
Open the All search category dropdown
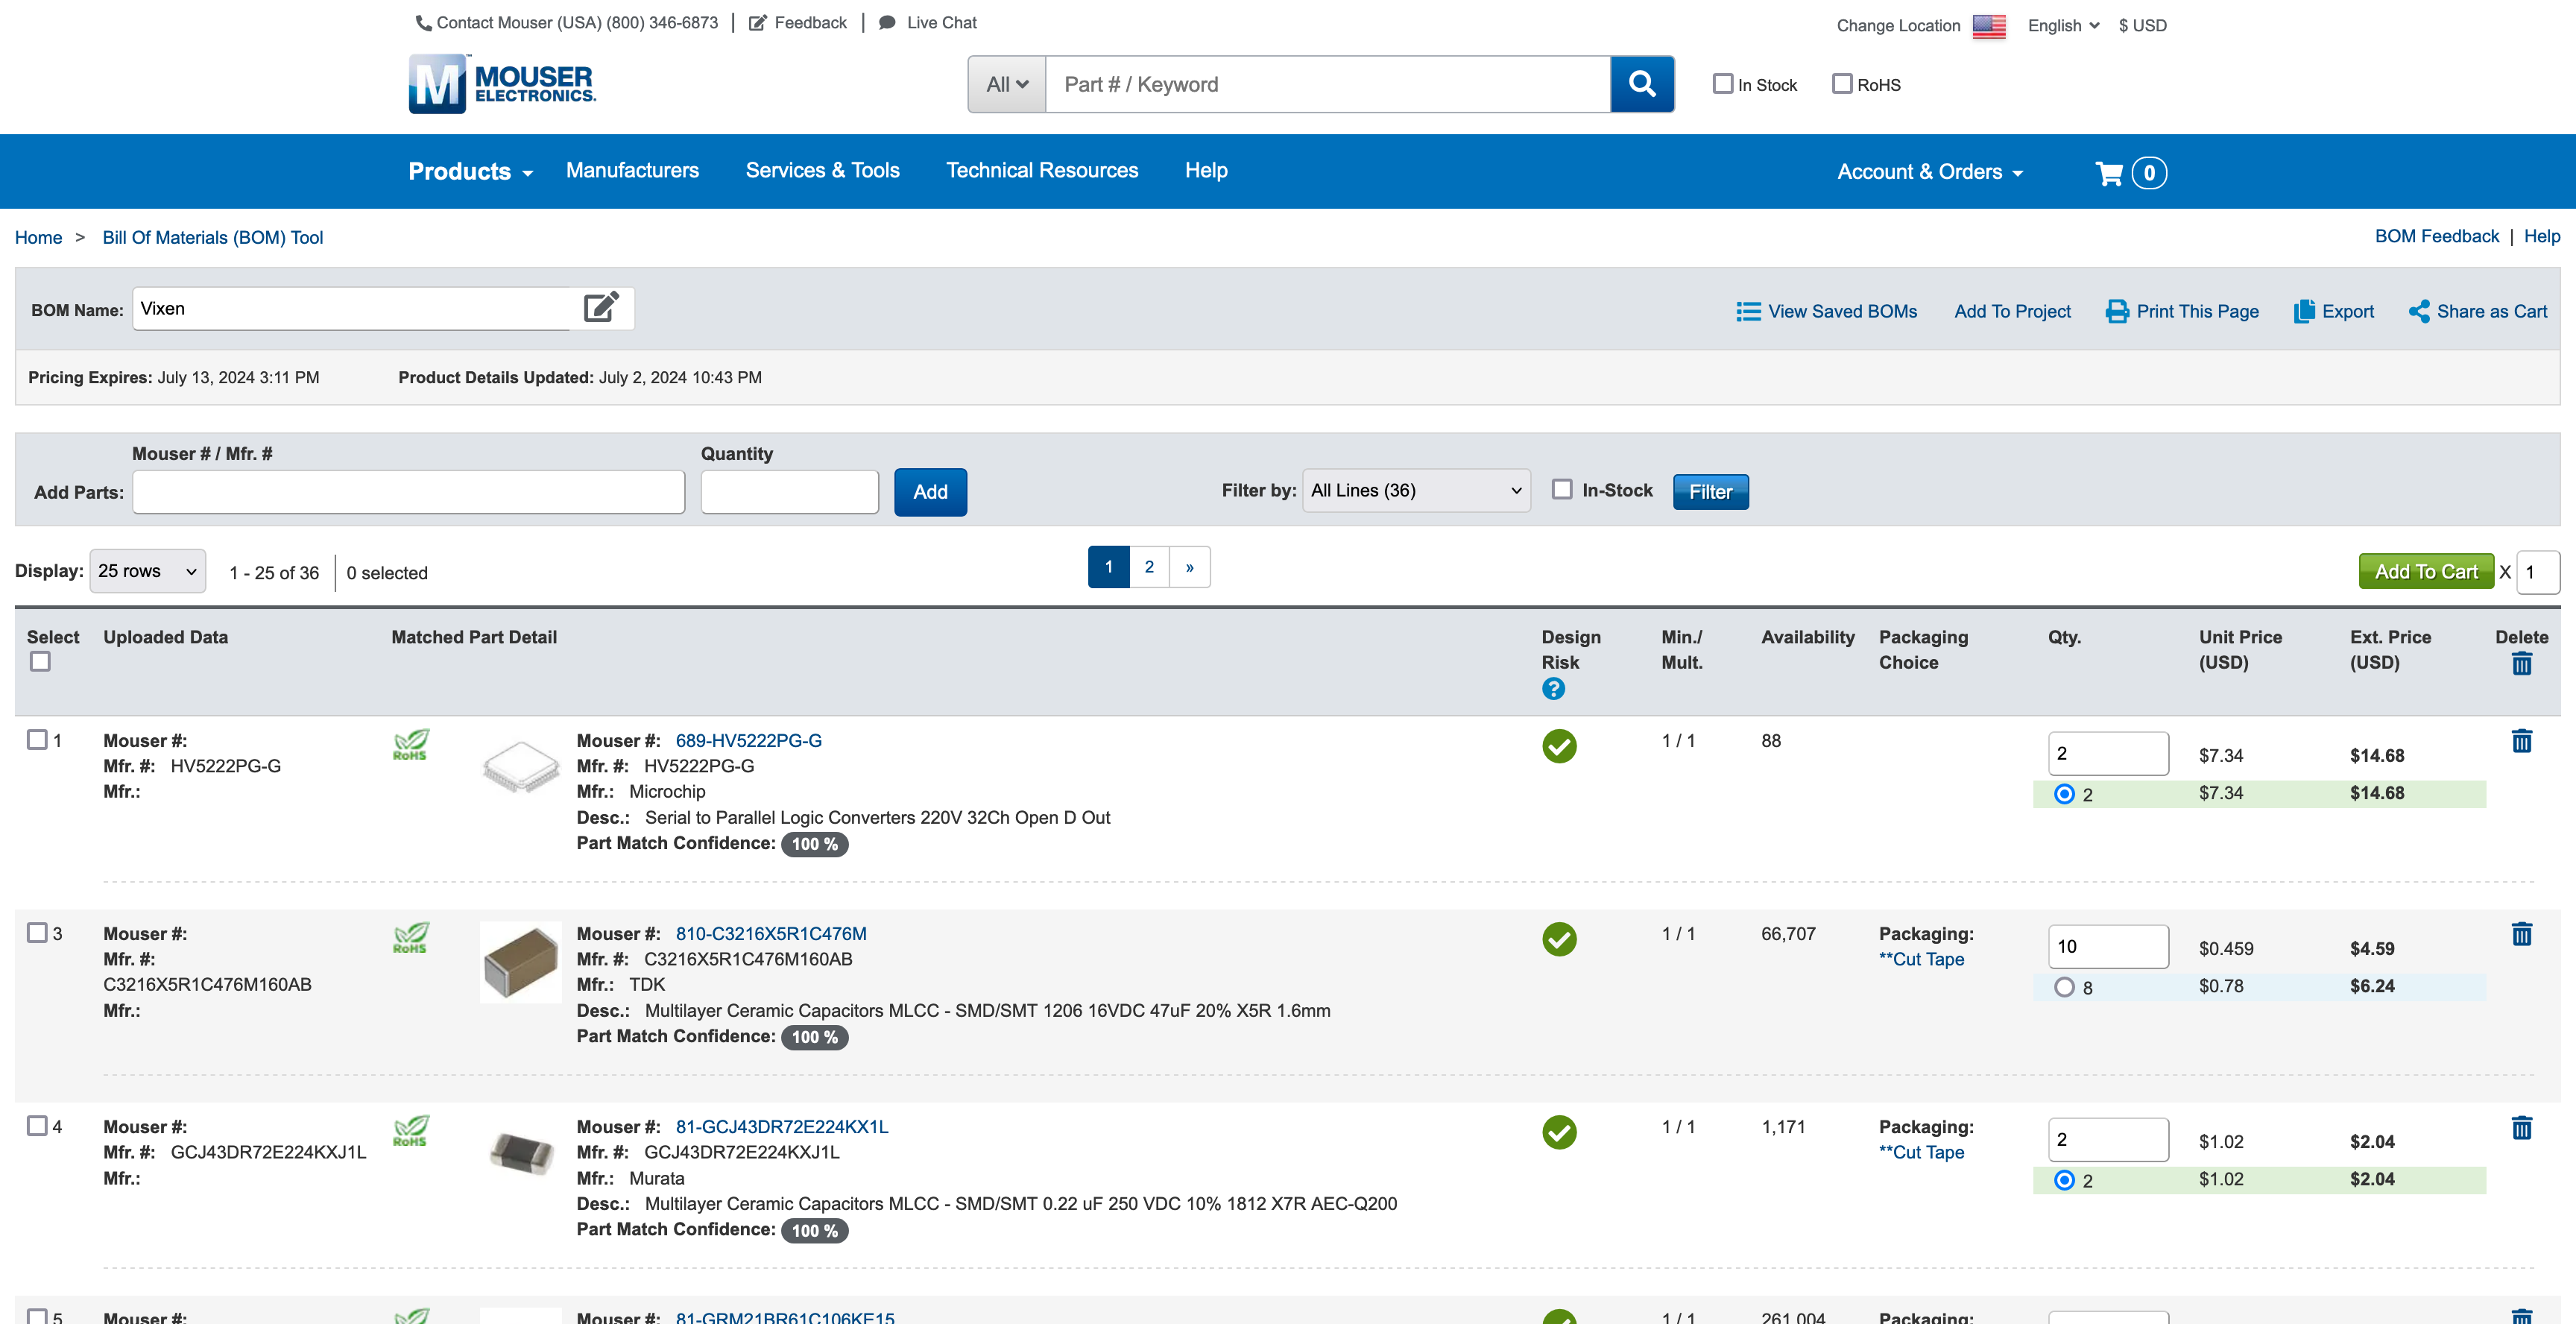[x=1007, y=84]
